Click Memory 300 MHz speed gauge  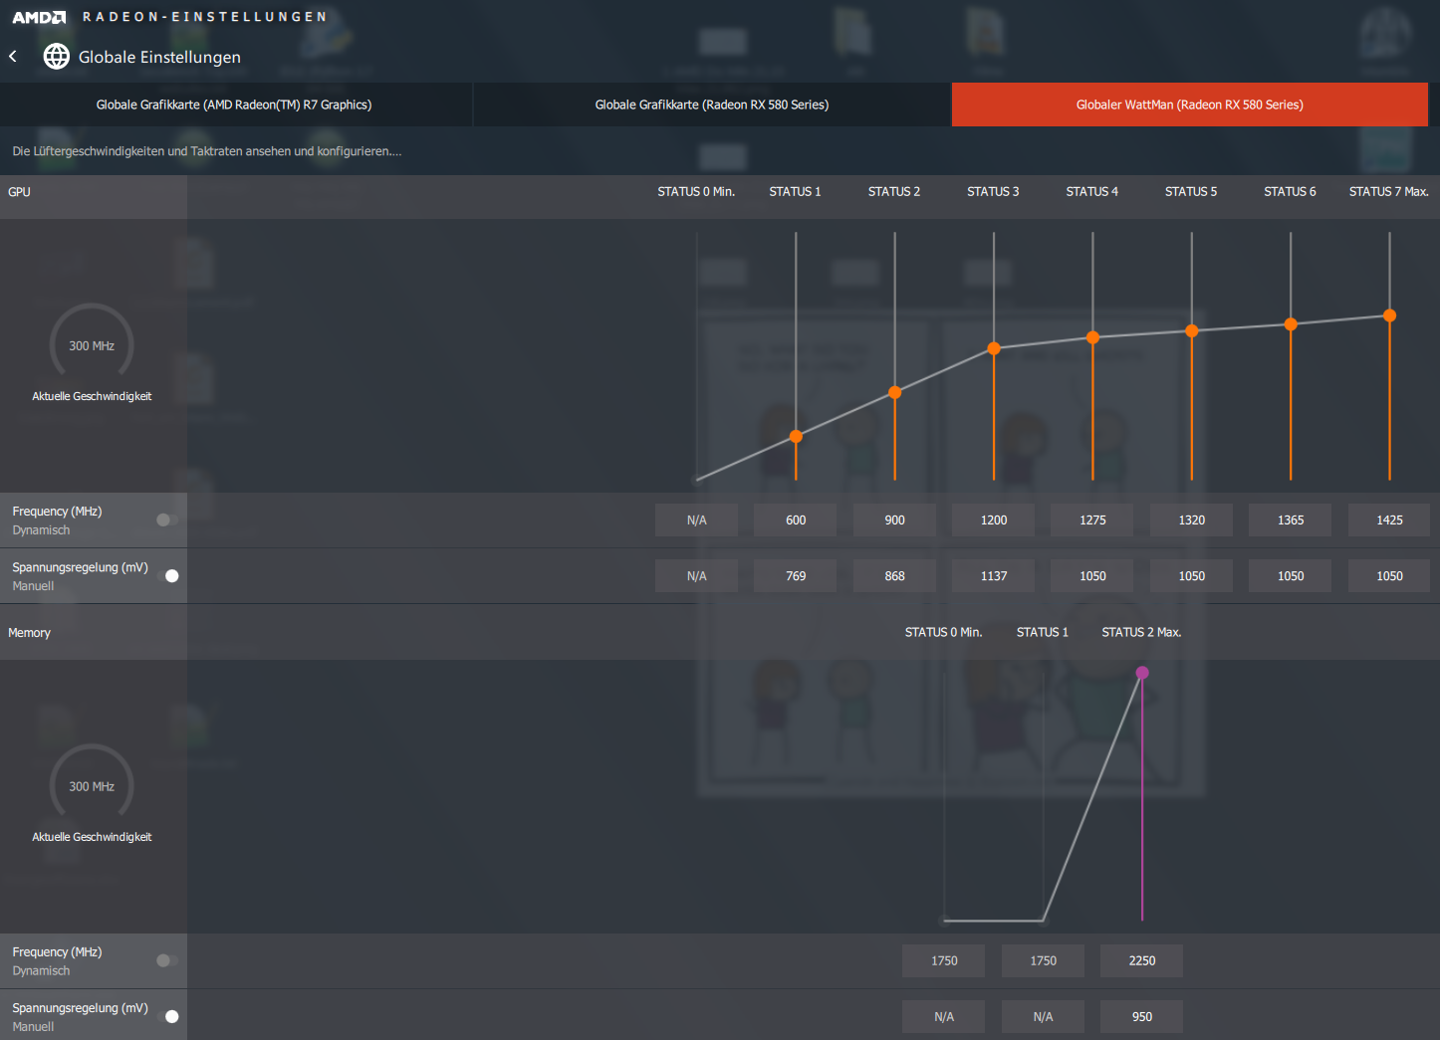(92, 784)
